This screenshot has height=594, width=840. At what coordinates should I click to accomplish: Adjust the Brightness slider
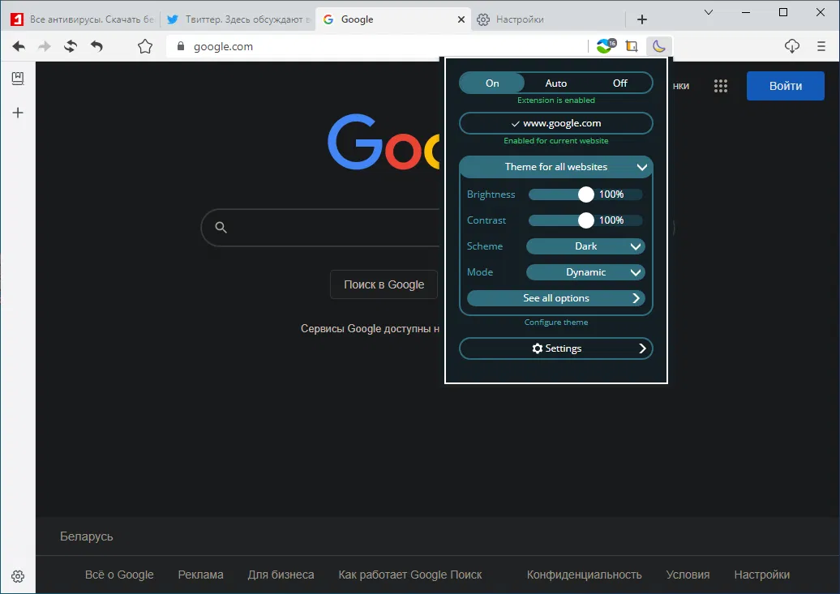[x=585, y=194]
